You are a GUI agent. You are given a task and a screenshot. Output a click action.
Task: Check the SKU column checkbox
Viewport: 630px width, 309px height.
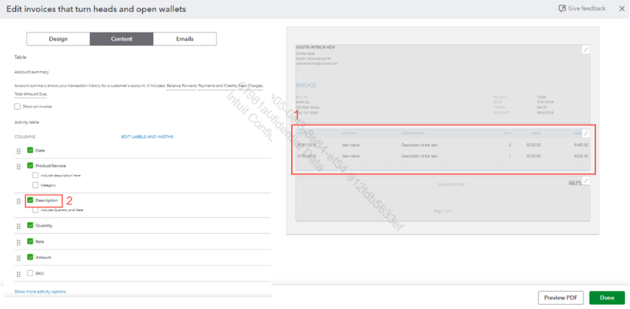point(29,273)
